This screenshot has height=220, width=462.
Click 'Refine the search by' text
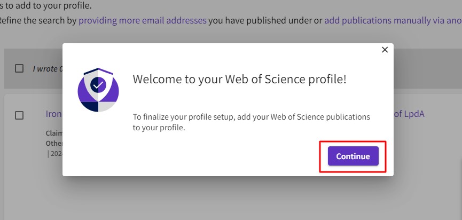pos(38,21)
